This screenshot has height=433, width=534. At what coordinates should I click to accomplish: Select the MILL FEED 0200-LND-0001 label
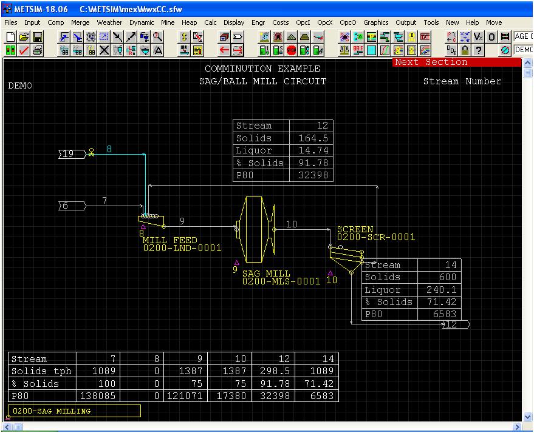click(182, 244)
